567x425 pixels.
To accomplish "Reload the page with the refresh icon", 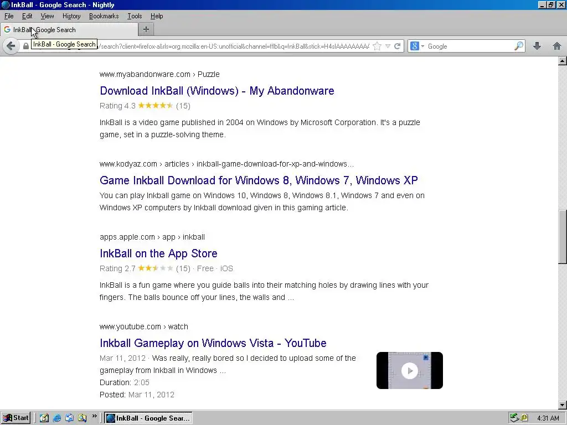I will (398, 46).
